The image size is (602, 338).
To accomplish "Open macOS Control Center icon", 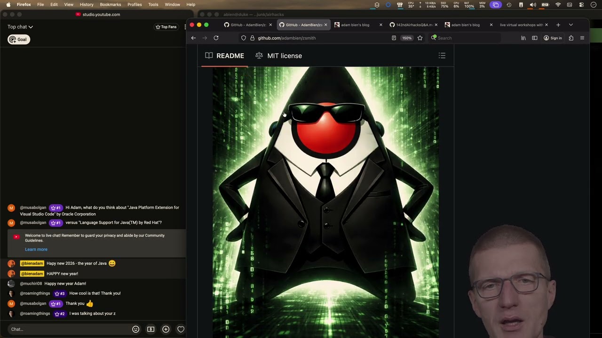I will pyautogui.click(x=581, y=5).
